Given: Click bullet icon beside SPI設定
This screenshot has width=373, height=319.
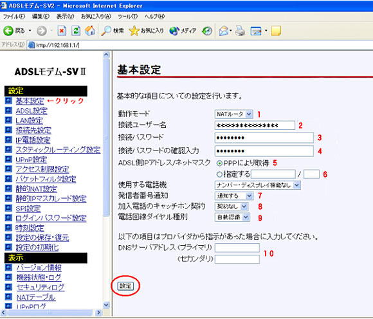Looking at the screenshot, I should (x=8, y=208).
